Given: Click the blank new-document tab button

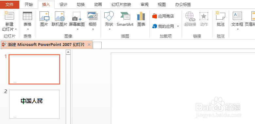Looking at the screenshot, I should pyautogui.click(x=97, y=45).
